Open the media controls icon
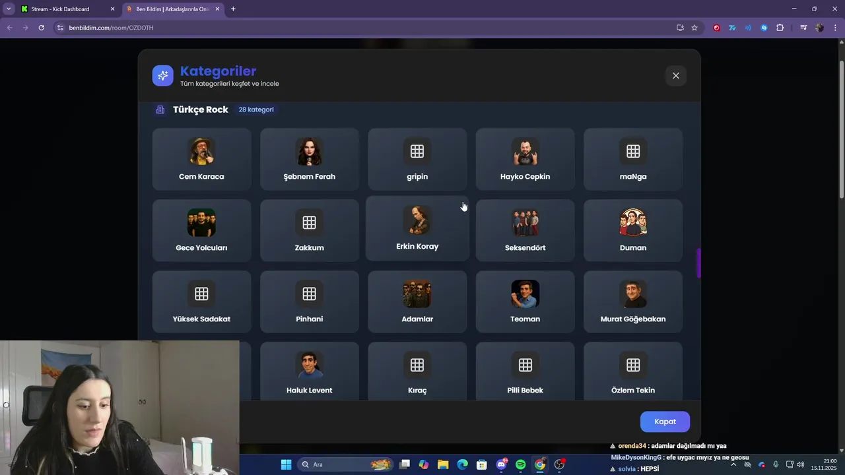This screenshot has width=845, height=475. tap(803, 28)
